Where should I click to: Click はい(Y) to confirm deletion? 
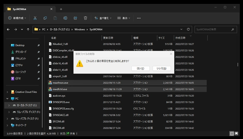pyautogui.click(x=140, y=68)
